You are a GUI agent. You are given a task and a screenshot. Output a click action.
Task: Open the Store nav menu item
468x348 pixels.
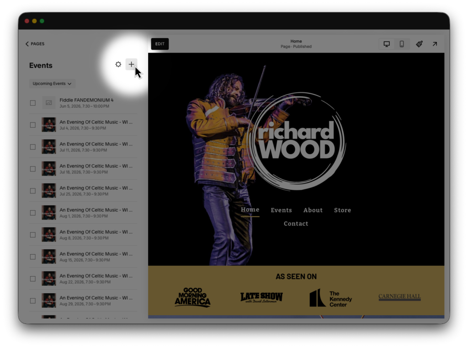(342, 210)
